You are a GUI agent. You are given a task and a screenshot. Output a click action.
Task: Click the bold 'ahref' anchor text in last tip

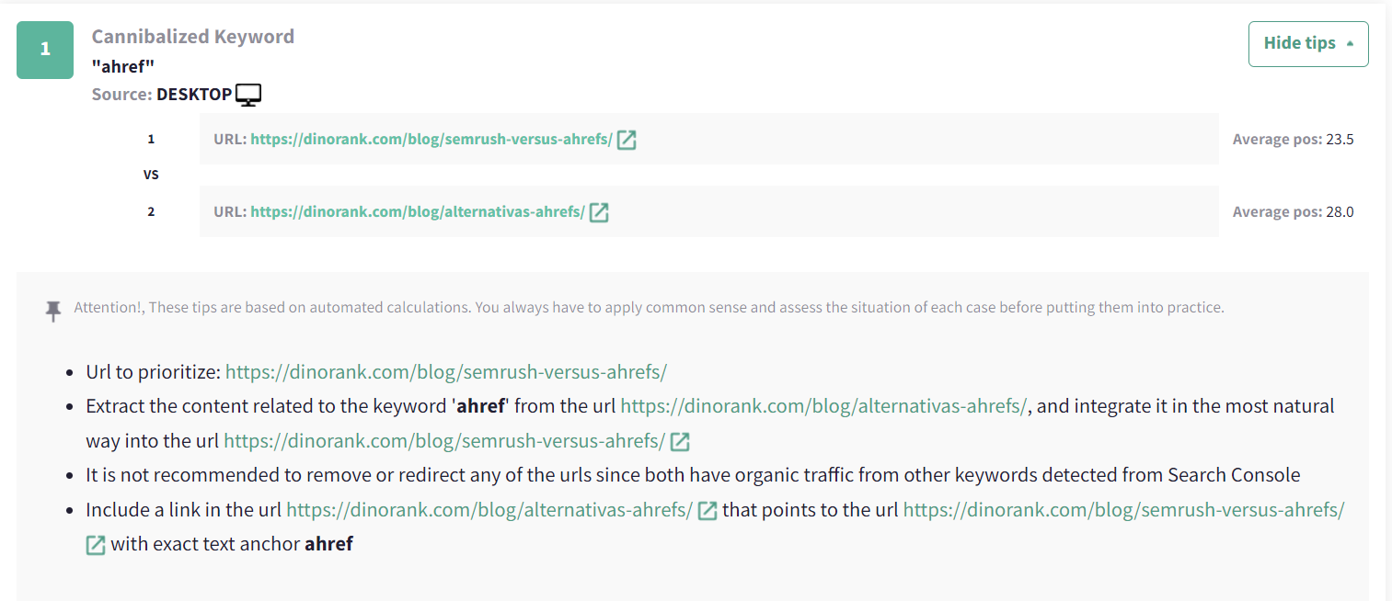[329, 544]
